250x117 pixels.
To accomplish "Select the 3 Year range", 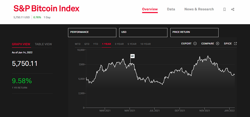I will tap(119, 44).
